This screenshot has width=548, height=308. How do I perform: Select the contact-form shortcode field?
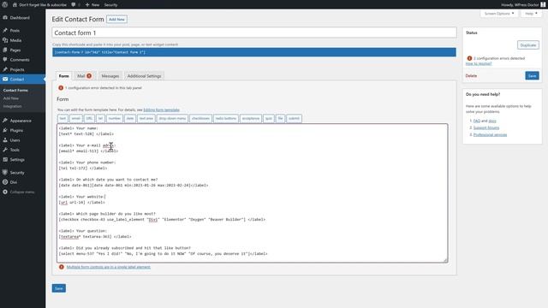point(254,52)
